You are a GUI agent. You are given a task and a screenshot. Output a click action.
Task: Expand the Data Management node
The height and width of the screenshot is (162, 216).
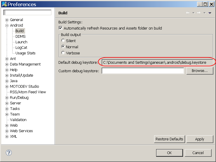7,64
